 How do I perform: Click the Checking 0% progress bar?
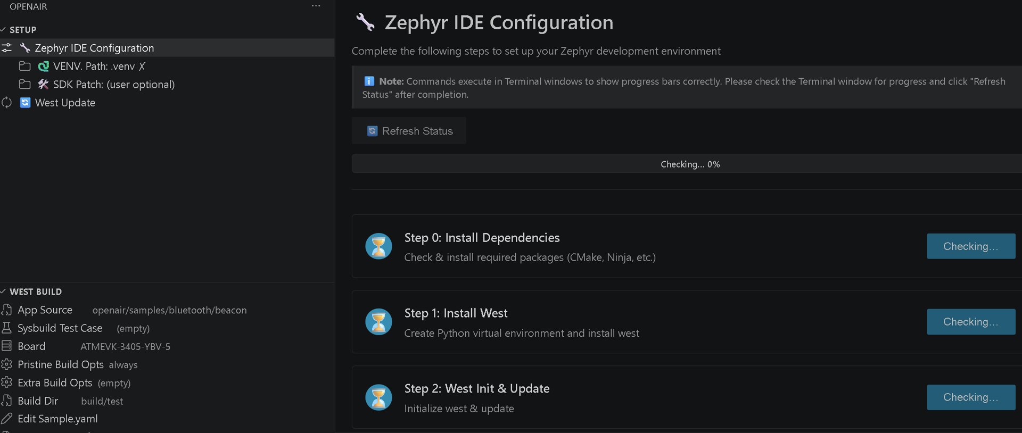click(689, 164)
